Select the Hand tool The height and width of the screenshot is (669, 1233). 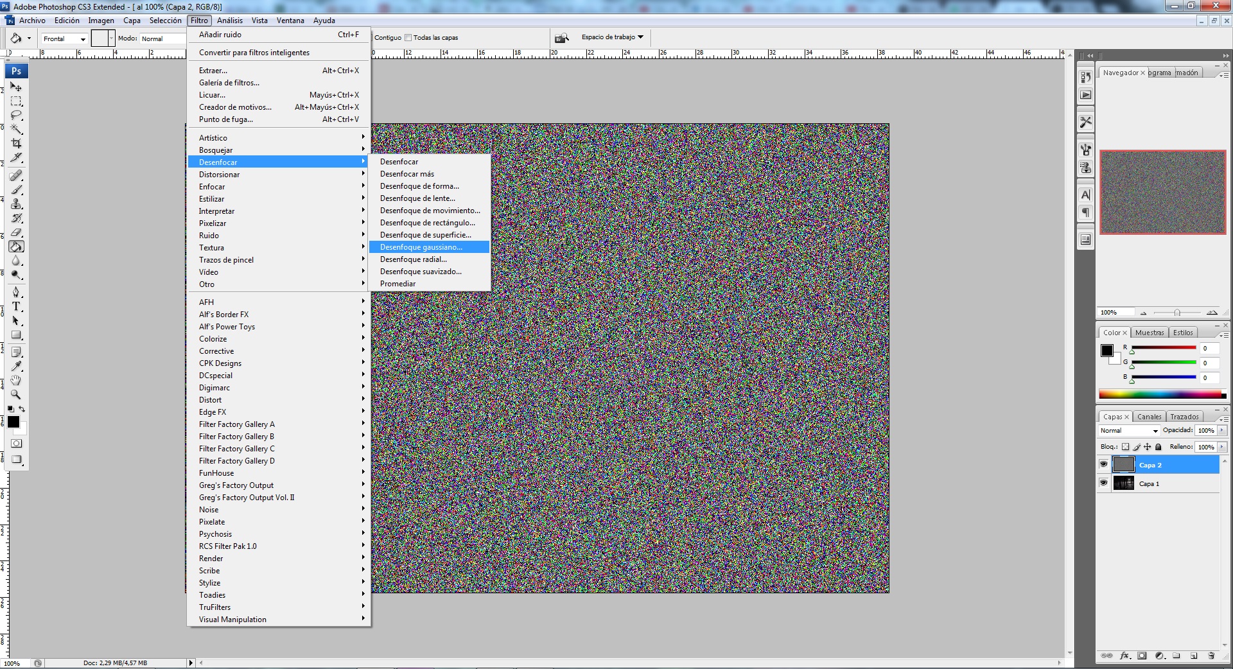(16, 380)
